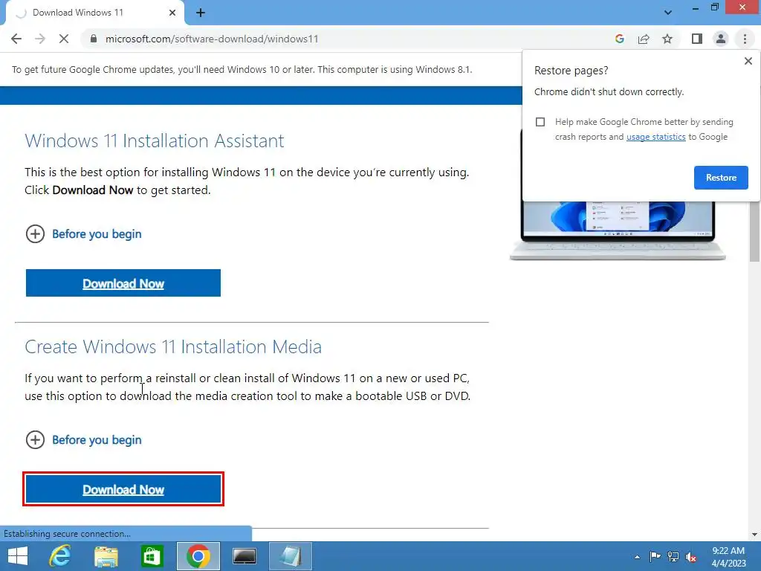The image size is (761, 571).
Task: Open the tab search chevron
Action: tap(668, 13)
